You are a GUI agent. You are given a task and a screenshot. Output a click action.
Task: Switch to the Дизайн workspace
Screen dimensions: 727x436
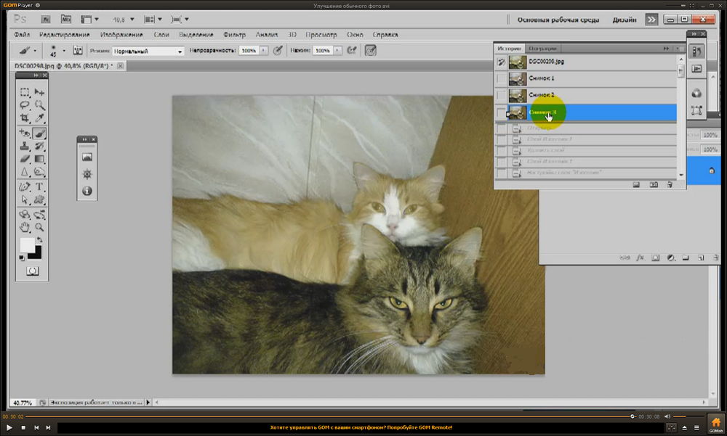coord(624,20)
